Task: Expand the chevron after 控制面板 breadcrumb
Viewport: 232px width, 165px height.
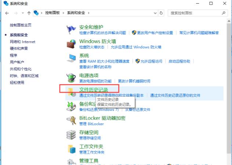Action: (x=64, y=13)
